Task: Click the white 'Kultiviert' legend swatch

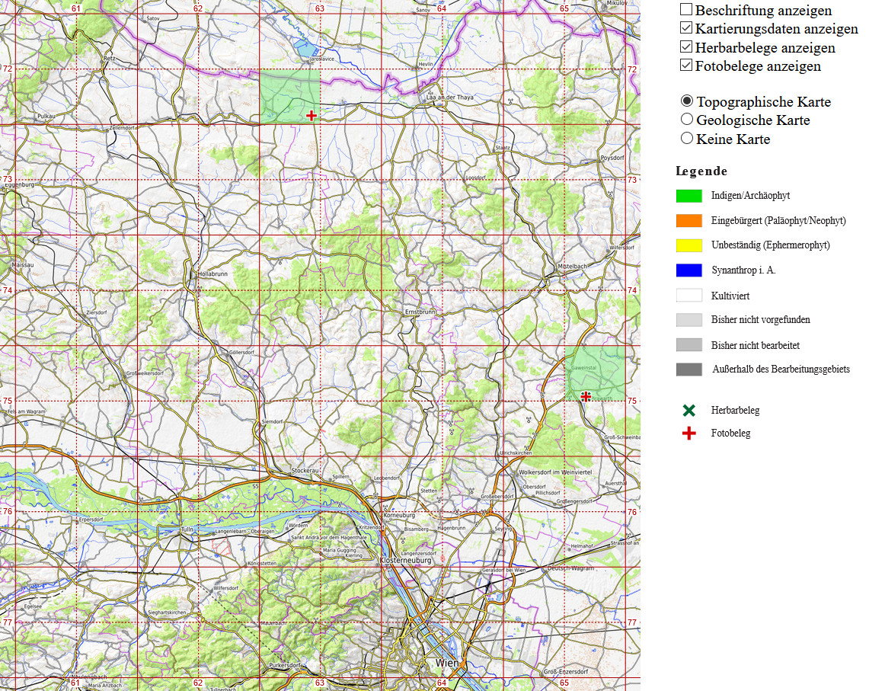Action: [x=689, y=296]
